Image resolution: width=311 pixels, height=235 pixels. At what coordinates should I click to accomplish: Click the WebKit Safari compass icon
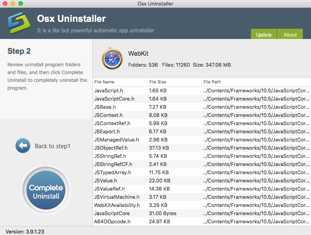pos(112,59)
